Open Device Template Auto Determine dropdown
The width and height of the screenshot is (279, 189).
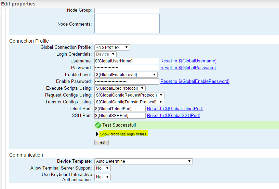pyautogui.click(x=144, y=161)
